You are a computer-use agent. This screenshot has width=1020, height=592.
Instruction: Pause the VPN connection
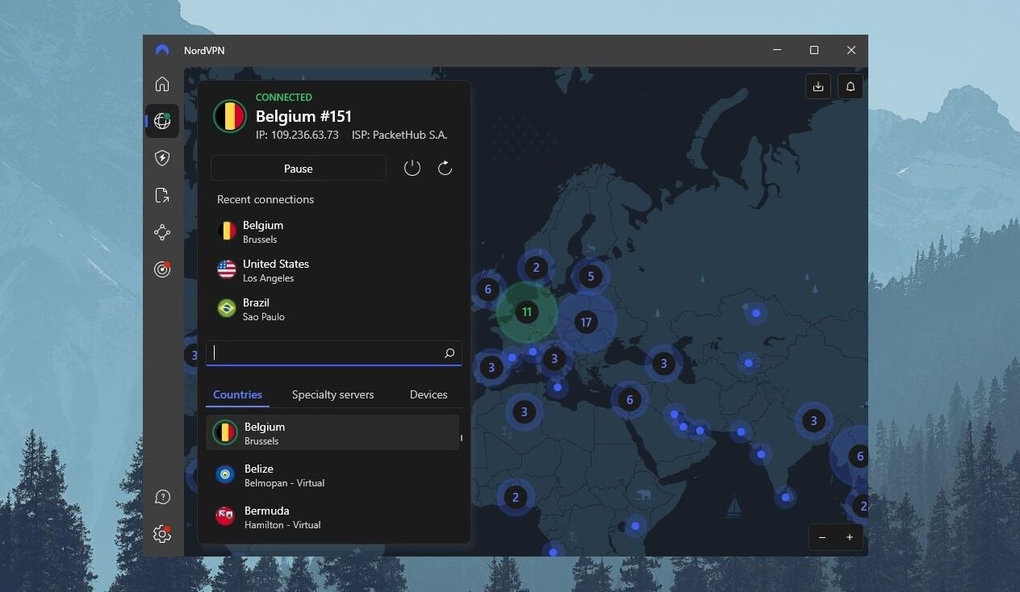point(299,168)
